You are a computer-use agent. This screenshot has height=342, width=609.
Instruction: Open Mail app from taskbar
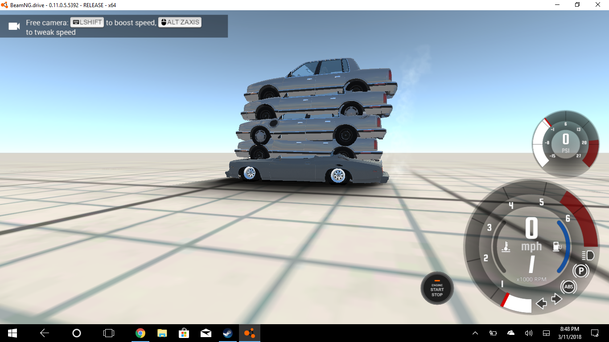(206, 333)
